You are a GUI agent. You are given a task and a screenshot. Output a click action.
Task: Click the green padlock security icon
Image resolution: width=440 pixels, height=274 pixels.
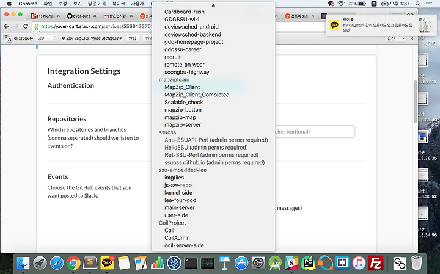(x=37, y=26)
